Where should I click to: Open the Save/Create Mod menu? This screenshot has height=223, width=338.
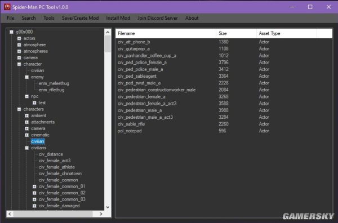pos(80,18)
